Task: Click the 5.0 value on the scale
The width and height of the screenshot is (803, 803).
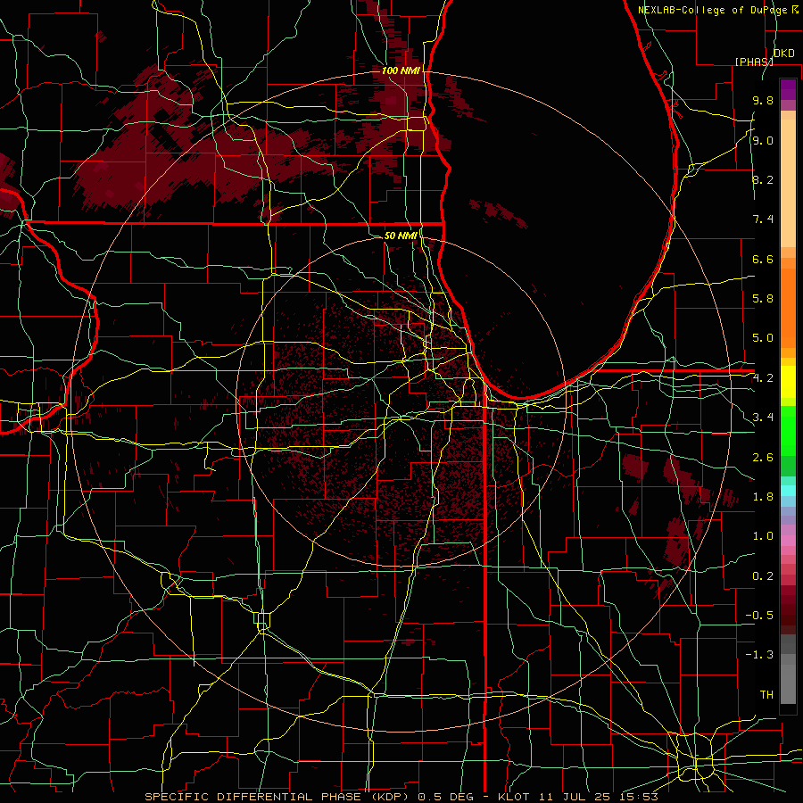Action: click(763, 338)
